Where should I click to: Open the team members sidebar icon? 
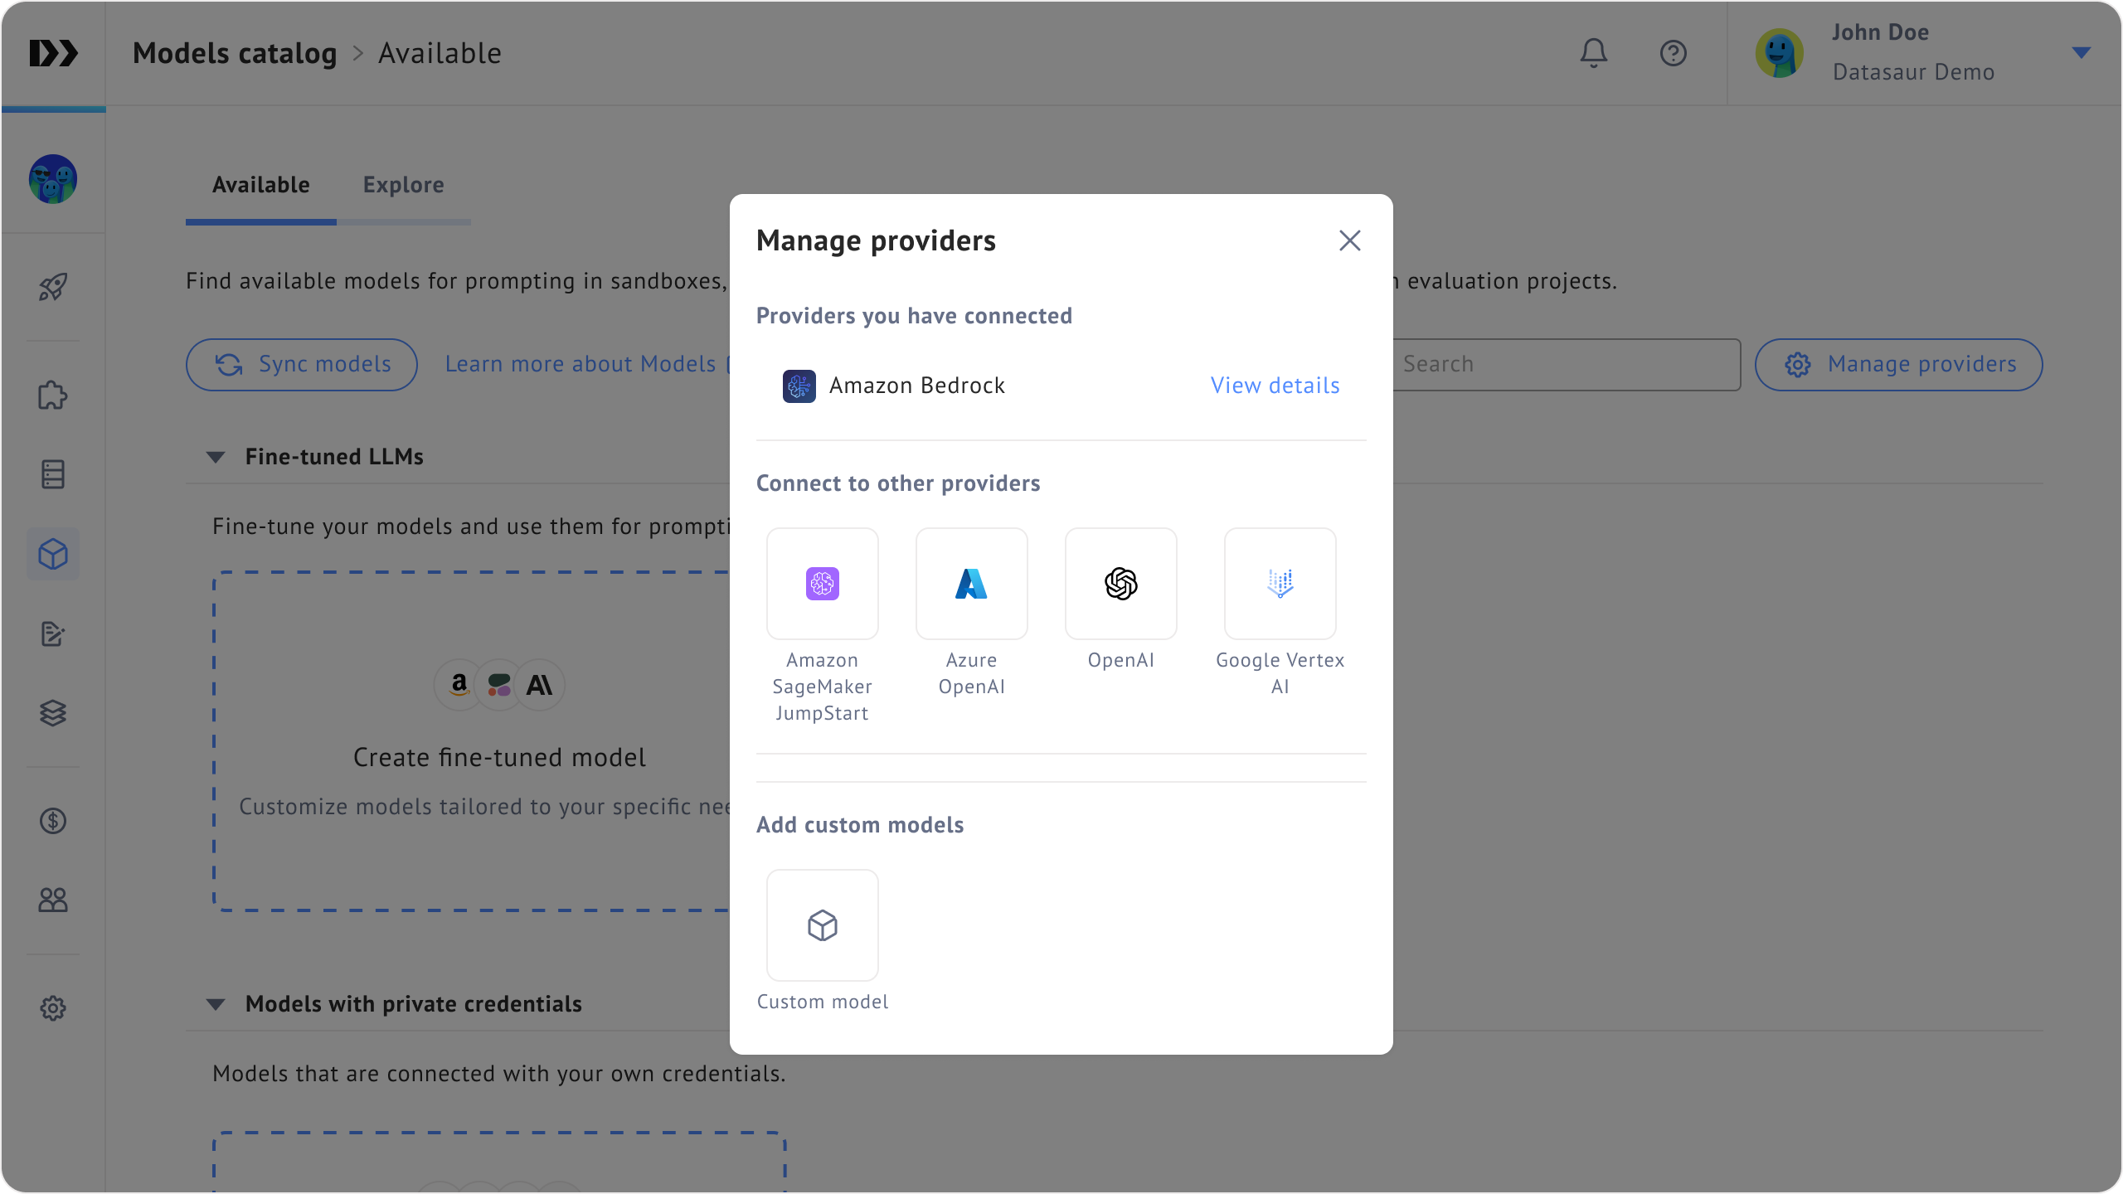click(53, 900)
